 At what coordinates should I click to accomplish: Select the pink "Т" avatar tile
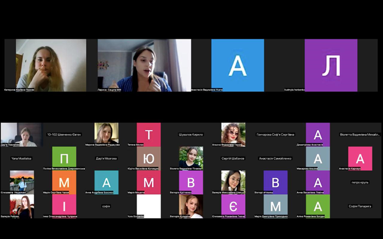coord(148,134)
